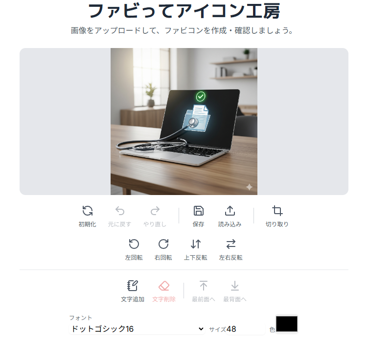Click the ファビってアイコン工房 title heading

[184, 11]
